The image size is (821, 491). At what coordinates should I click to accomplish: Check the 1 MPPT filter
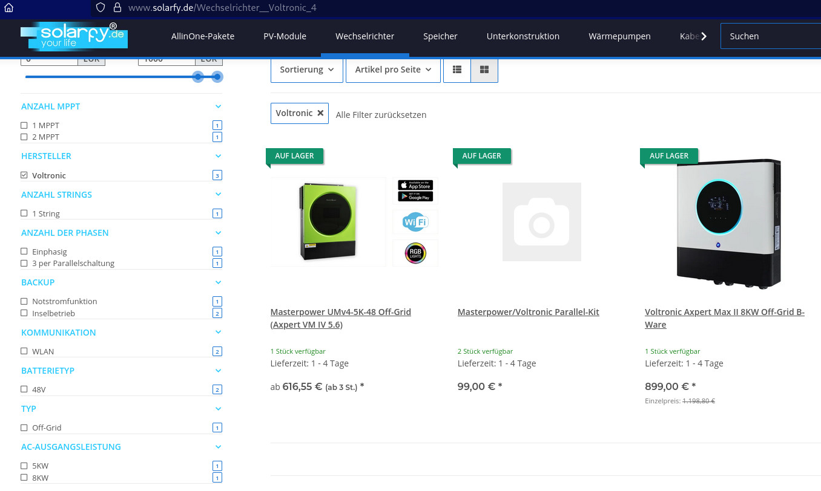coord(24,125)
